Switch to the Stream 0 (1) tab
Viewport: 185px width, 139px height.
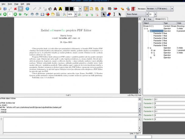[160, 19]
